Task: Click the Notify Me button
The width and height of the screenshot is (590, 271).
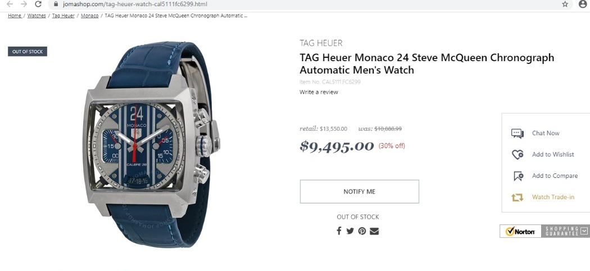Action: tap(360, 192)
